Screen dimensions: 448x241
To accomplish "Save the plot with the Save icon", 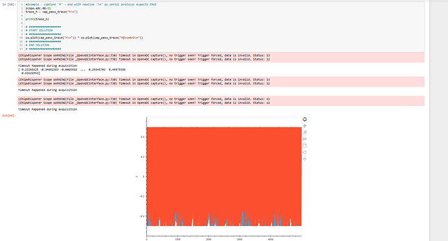I will (305, 146).
